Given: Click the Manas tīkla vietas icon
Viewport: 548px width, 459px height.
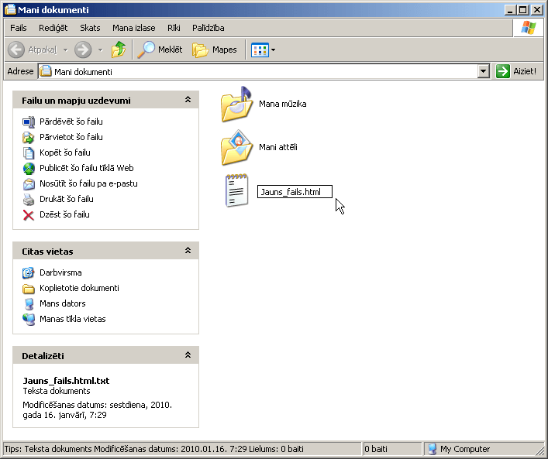Looking at the screenshot, I should [x=29, y=319].
